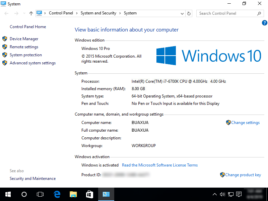Click the Search Control Panel field

coord(230,13)
